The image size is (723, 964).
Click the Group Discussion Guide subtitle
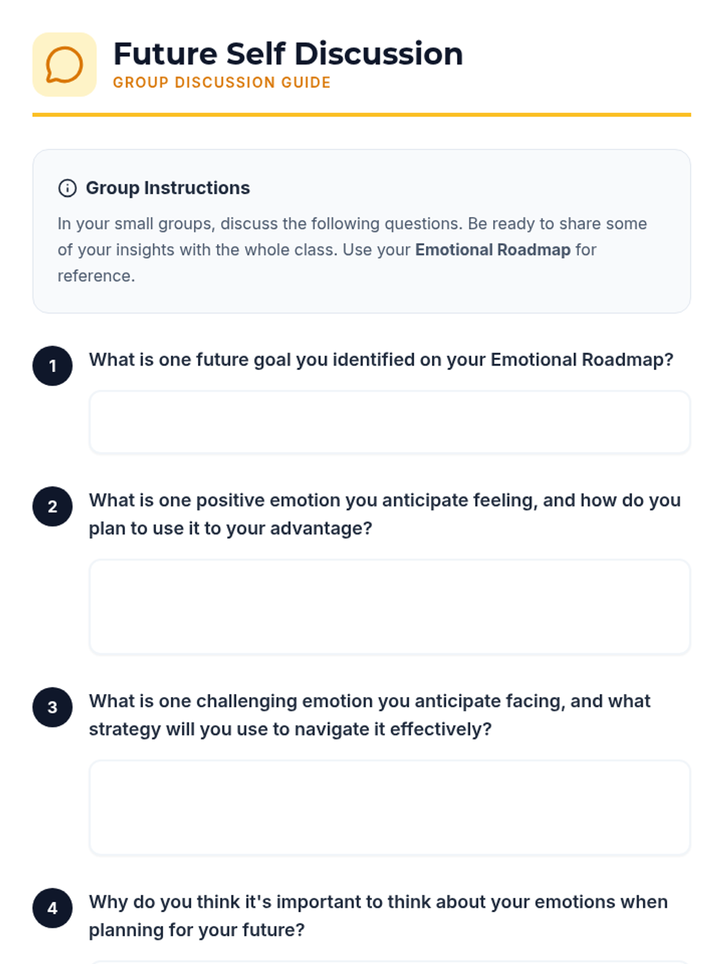point(222,83)
